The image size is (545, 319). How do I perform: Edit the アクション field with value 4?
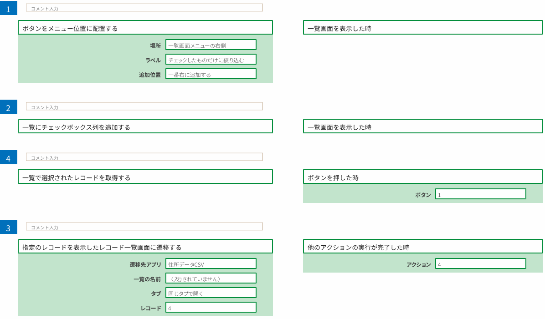481,263
